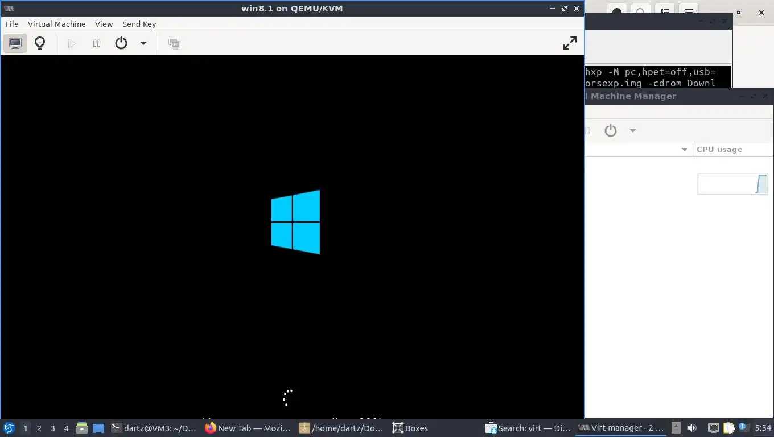Switch to workspace 1
This screenshot has height=437, width=774.
tap(25, 428)
